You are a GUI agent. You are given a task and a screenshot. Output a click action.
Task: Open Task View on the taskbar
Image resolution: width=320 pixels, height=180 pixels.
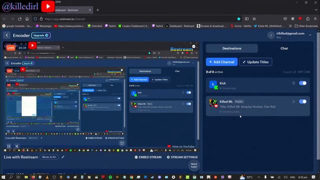tap(18, 177)
